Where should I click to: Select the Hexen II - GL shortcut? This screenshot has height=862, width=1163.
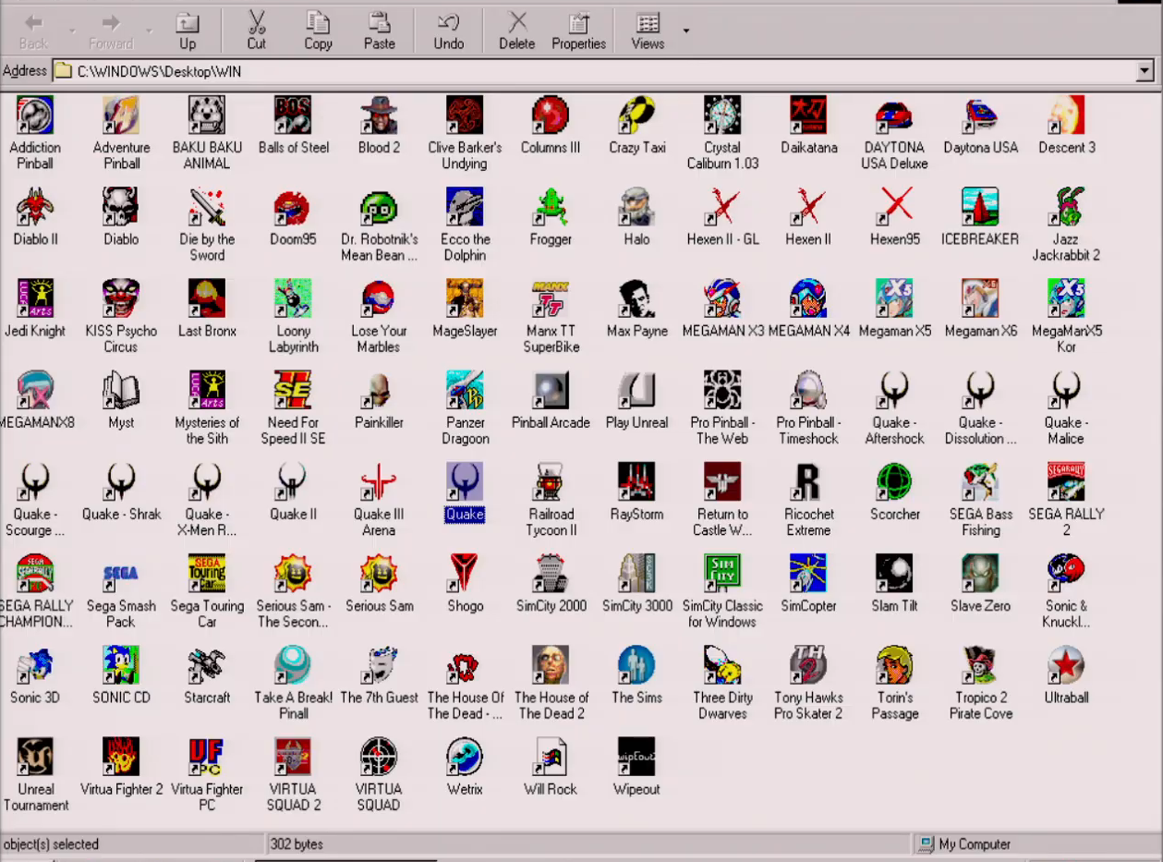click(722, 207)
